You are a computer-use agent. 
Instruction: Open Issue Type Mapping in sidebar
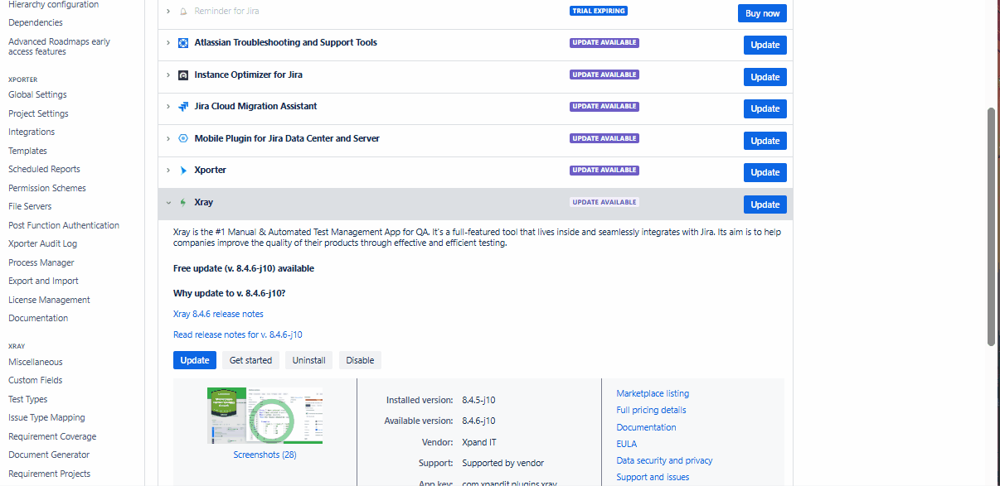[46, 417]
